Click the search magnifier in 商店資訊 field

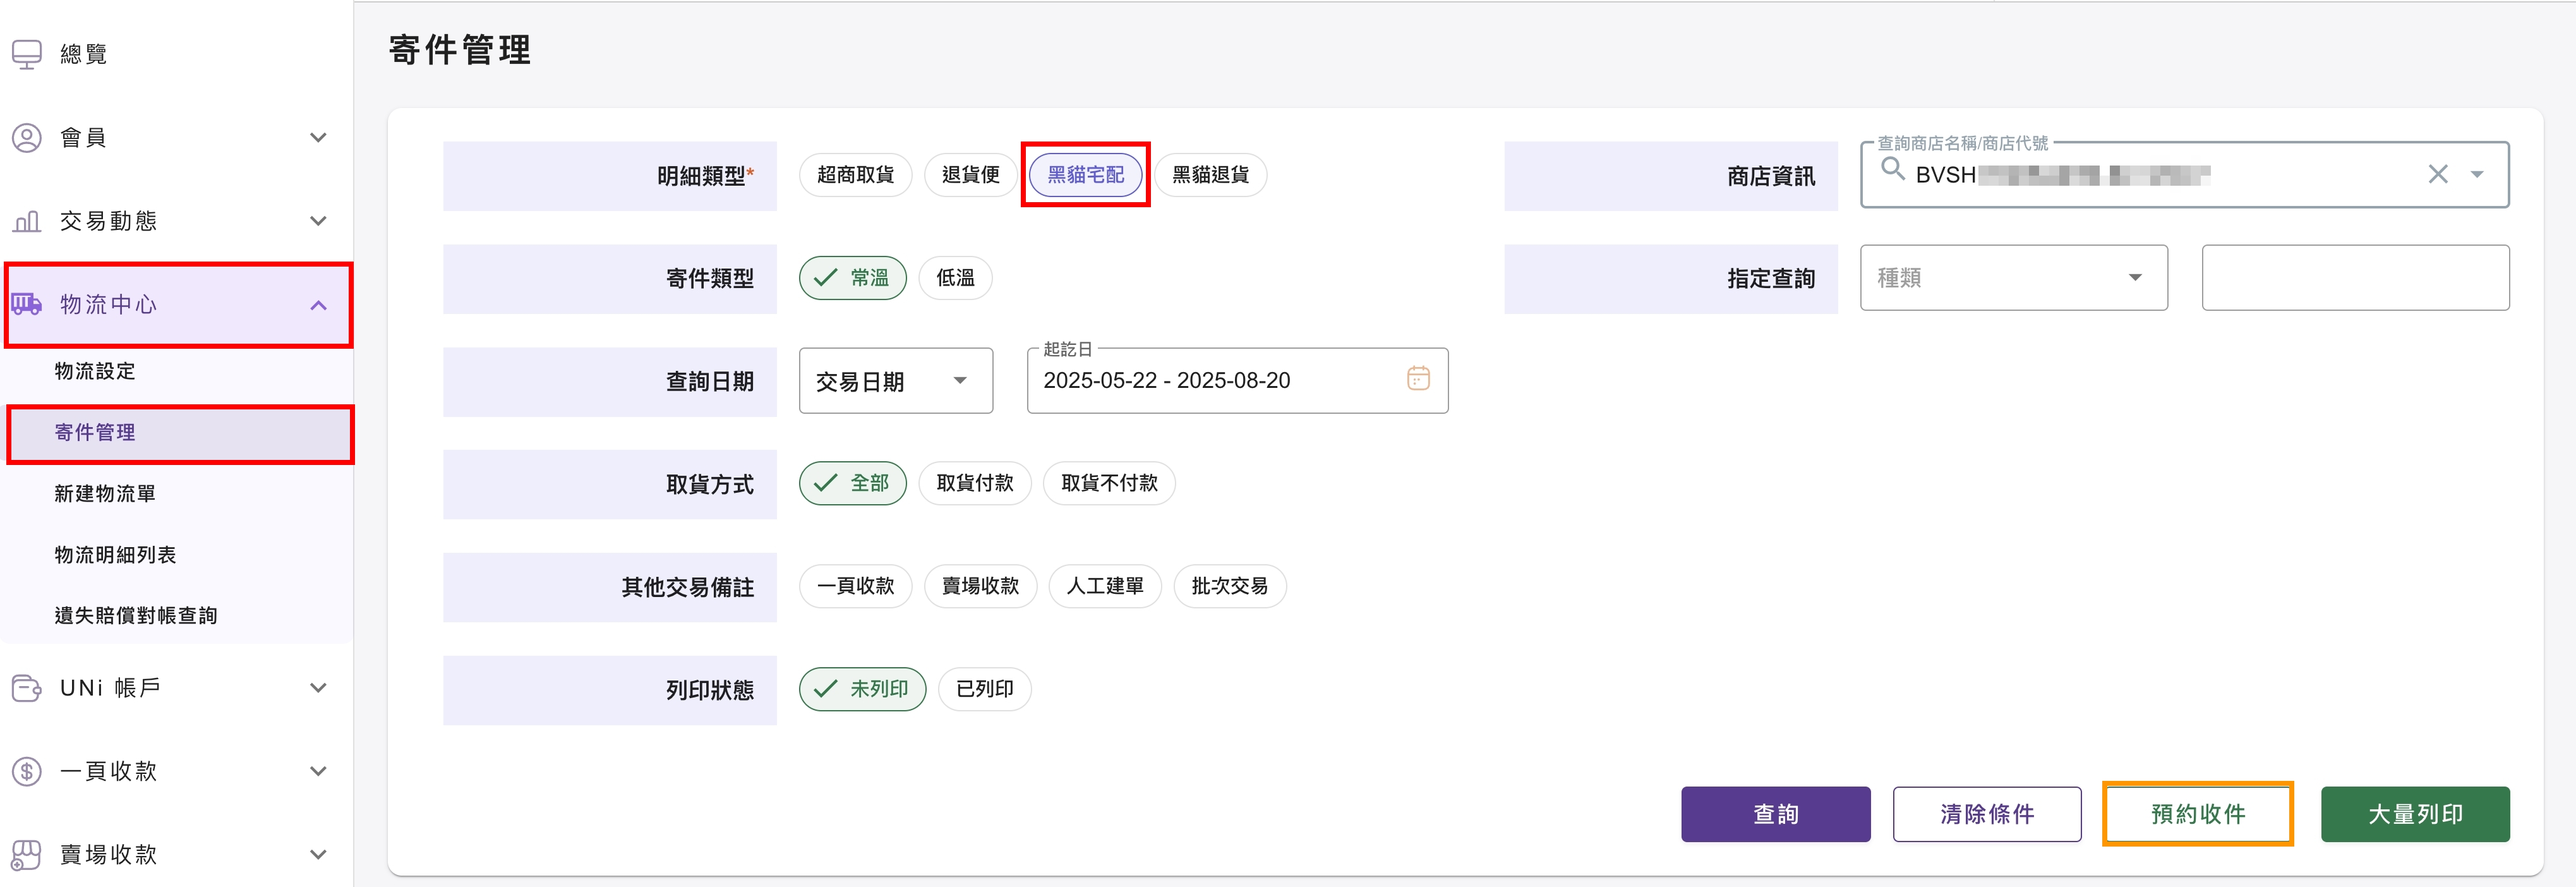click(1892, 169)
